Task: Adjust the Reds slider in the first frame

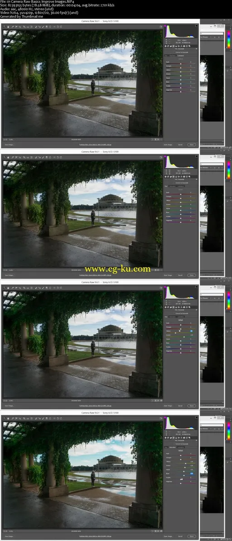Action: point(181,65)
